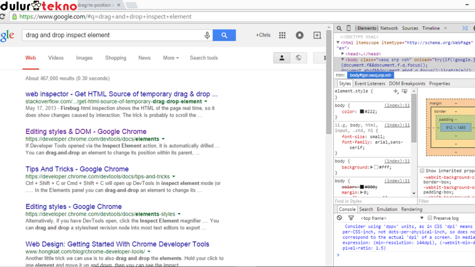Switch to the Search drawer tab
Screen dimensions: 475x267
coord(366,209)
